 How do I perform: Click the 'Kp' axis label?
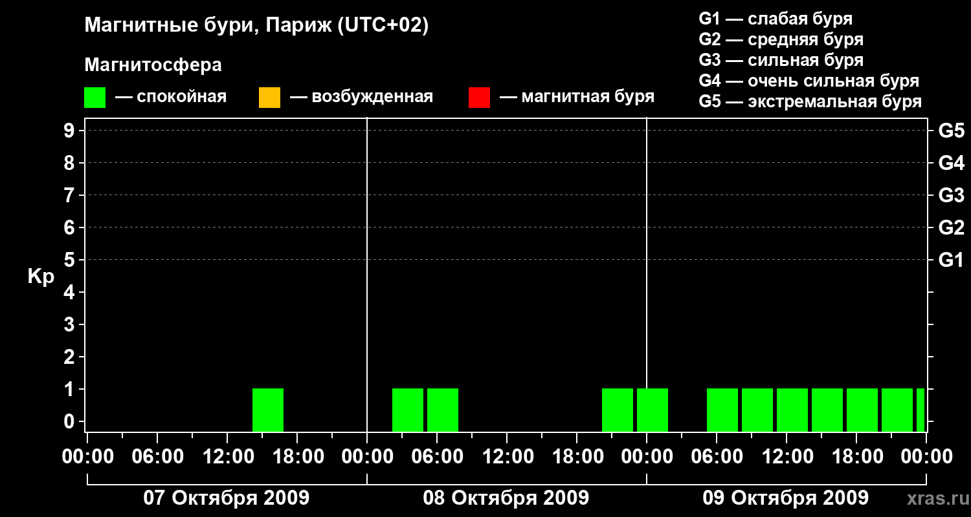[41, 277]
